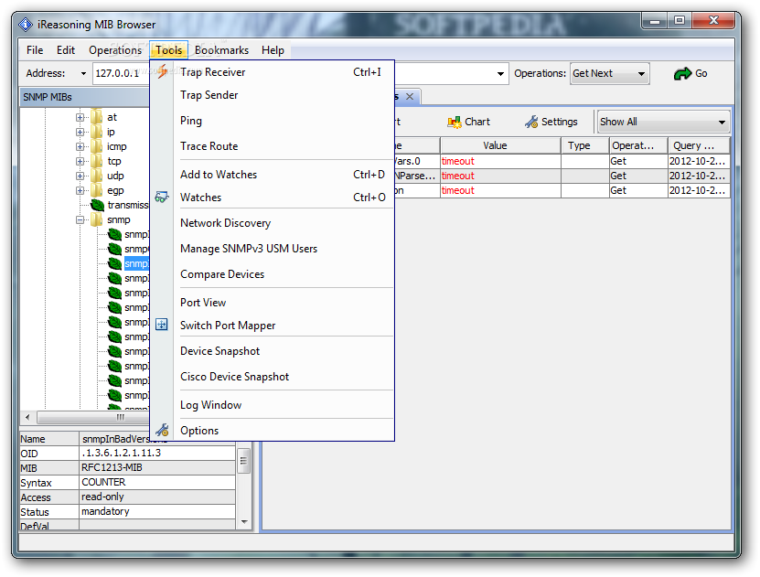
Task: Click the SNMP MIBs panel header
Action: [x=85, y=97]
